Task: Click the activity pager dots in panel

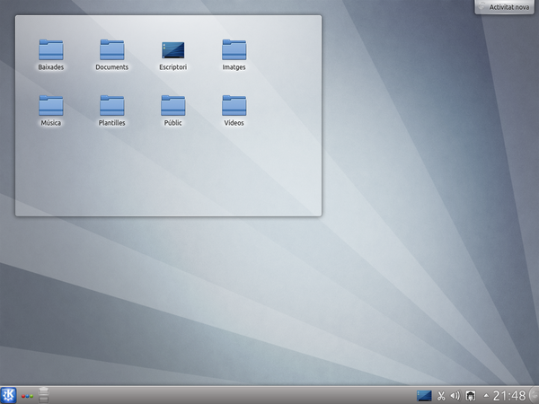Action: tap(27, 395)
